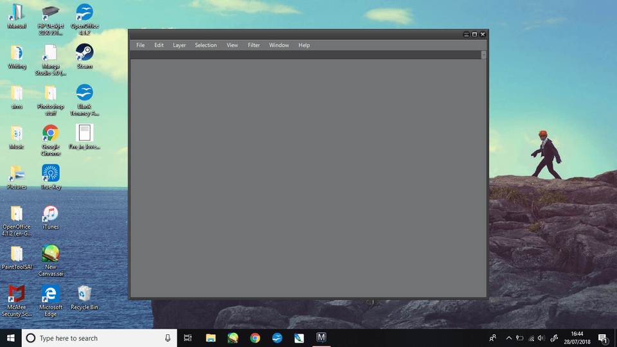Close the paint application window
This screenshot has width=617, height=347.
click(x=483, y=35)
